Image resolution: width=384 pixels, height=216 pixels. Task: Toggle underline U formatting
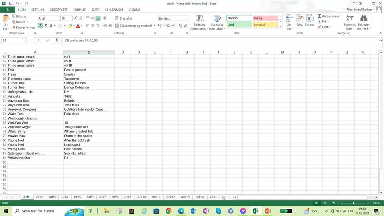click(51, 26)
